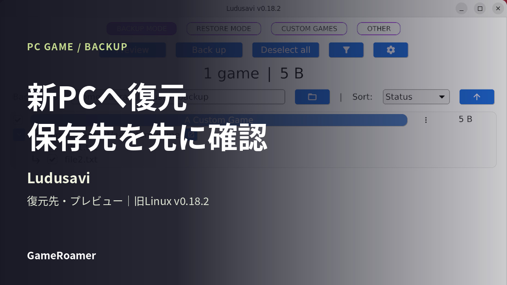Expand the Sort dropdown showing Status
Screen dimensions: 507x285
(416, 97)
